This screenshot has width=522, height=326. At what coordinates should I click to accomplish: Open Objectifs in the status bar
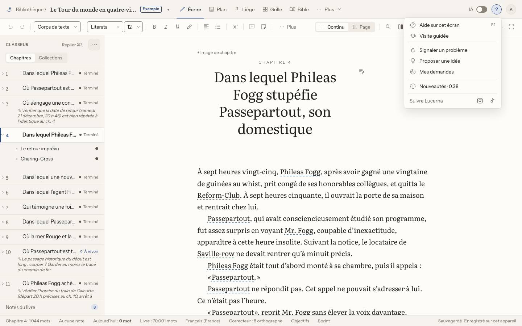pyautogui.click(x=300, y=321)
